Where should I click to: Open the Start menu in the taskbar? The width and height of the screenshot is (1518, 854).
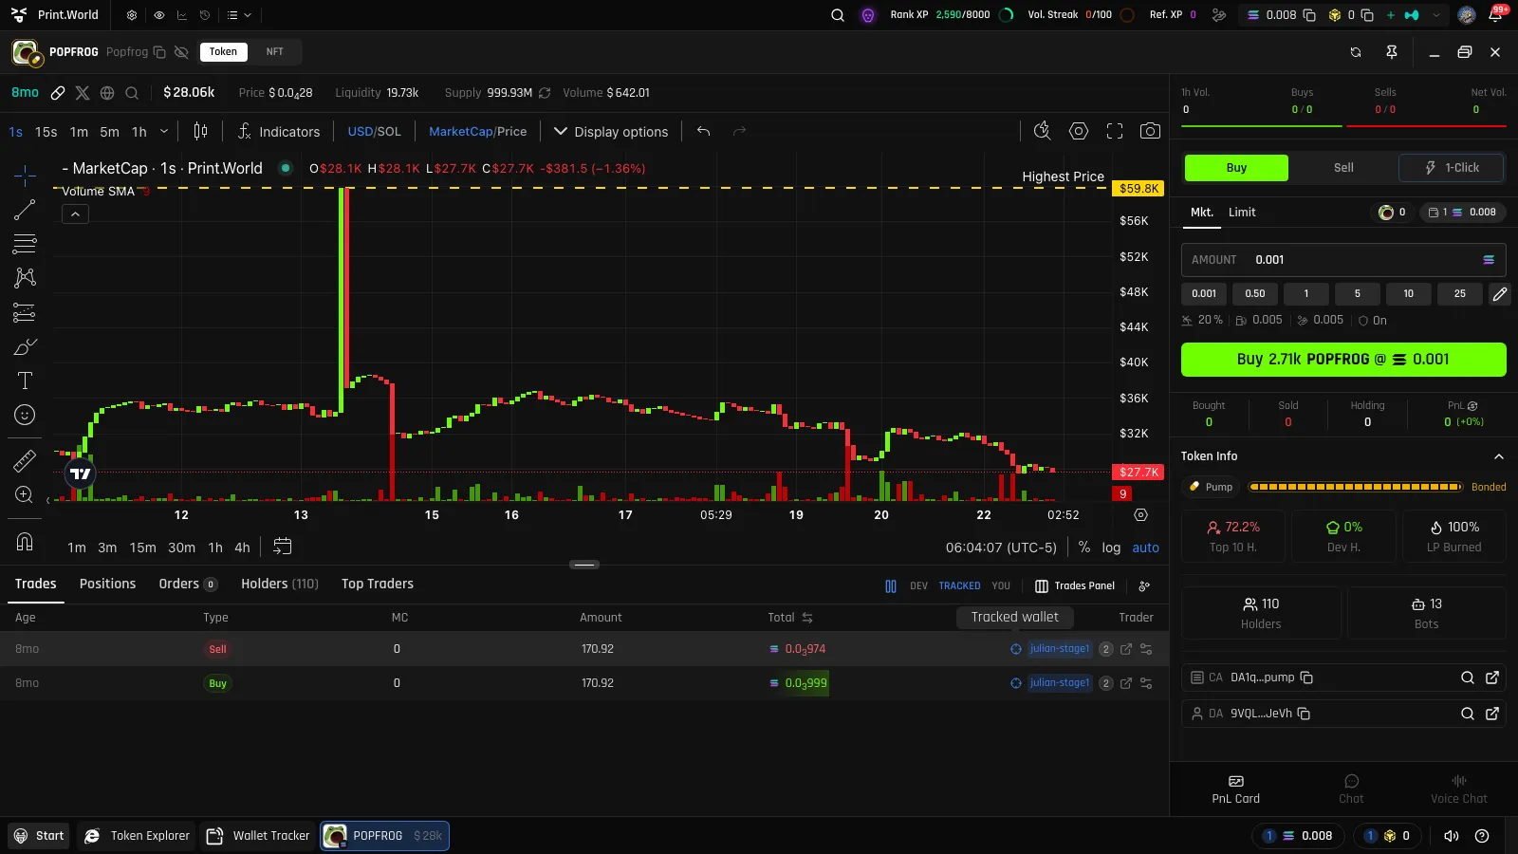point(39,836)
